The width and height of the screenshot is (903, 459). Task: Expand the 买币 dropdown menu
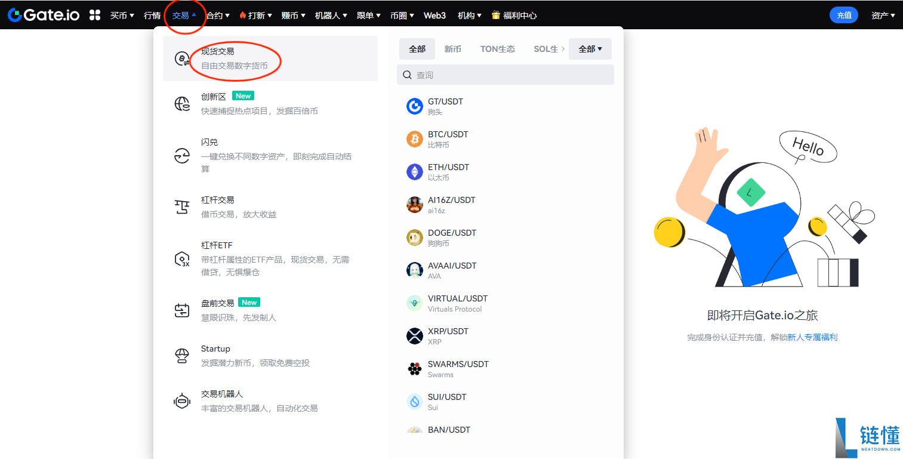[x=122, y=16]
